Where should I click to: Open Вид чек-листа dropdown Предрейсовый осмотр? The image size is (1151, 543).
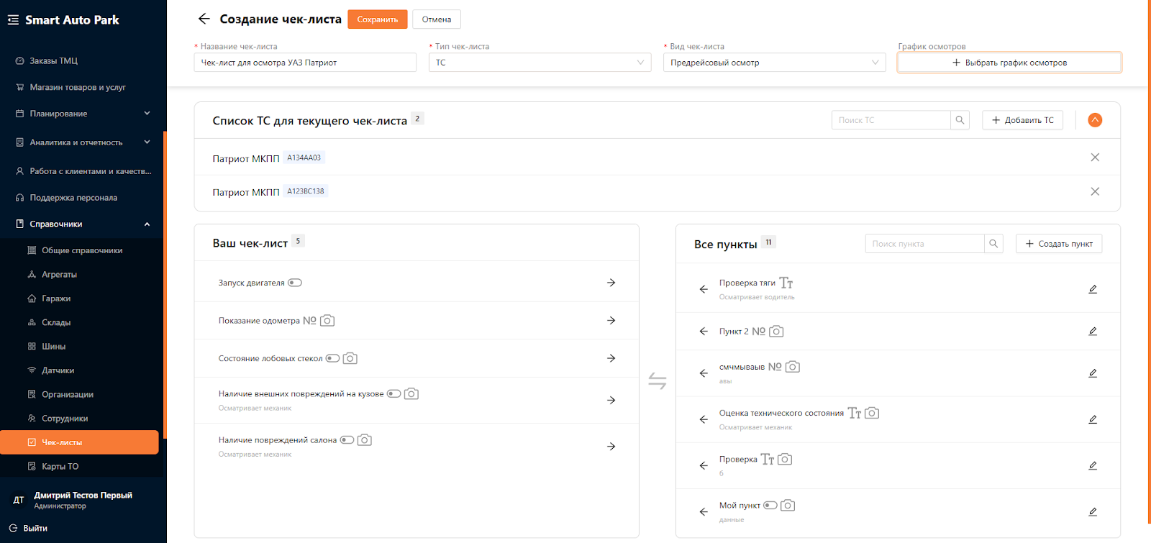(774, 63)
